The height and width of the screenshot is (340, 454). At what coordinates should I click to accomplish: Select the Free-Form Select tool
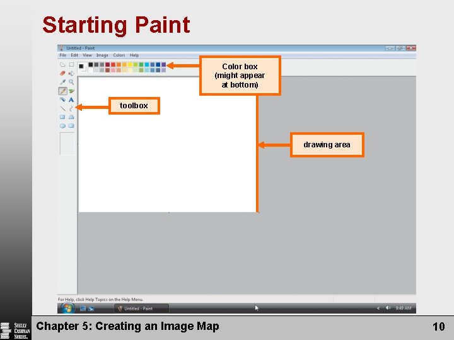tap(62, 64)
